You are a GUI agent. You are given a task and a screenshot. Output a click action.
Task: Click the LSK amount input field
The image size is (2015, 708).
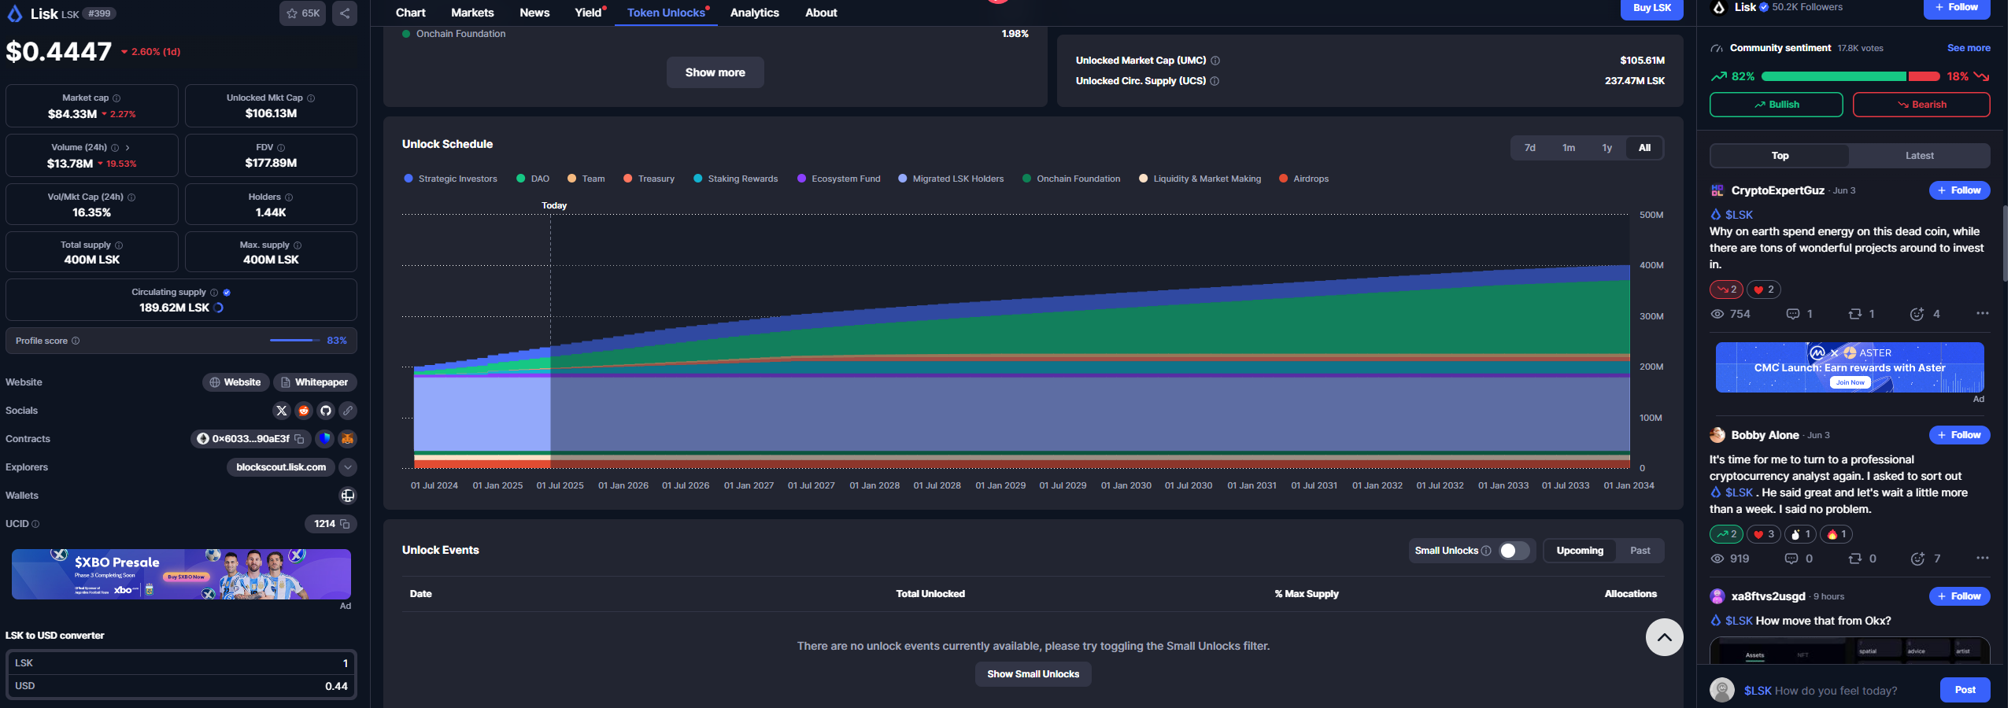point(181,663)
